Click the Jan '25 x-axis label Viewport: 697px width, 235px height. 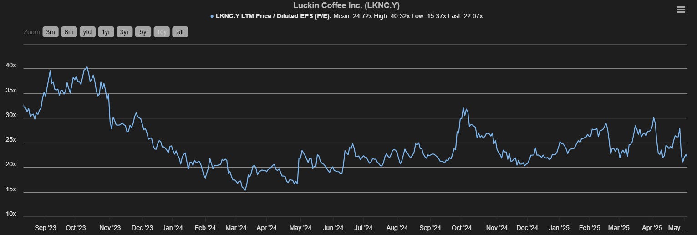point(559,228)
